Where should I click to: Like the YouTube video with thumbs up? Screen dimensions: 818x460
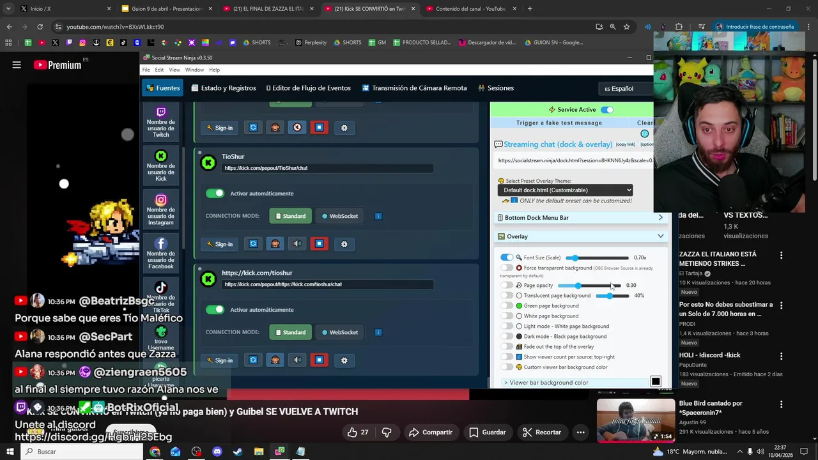(x=358, y=432)
